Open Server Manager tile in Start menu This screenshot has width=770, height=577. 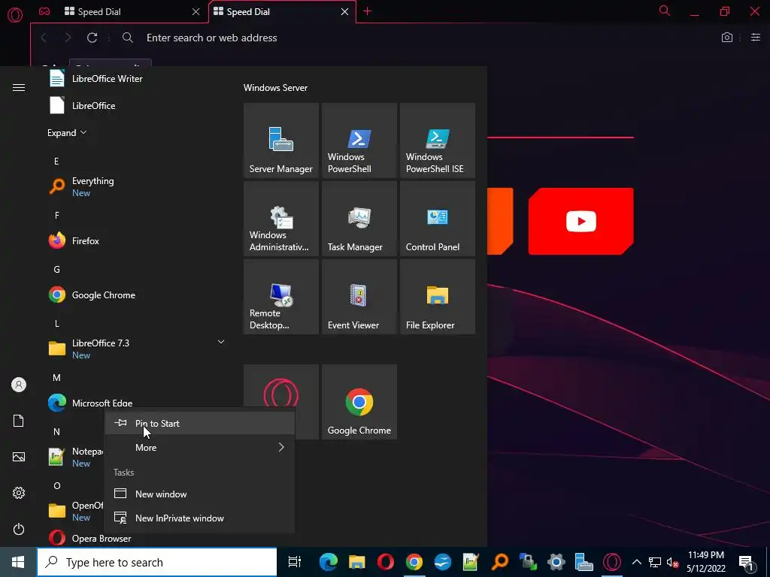[x=281, y=140]
